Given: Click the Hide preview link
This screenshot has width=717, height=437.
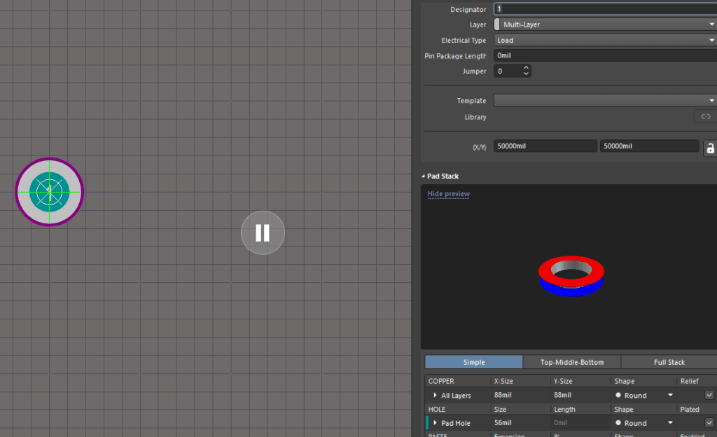Looking at the screenshot, I should tap(449, 194).
